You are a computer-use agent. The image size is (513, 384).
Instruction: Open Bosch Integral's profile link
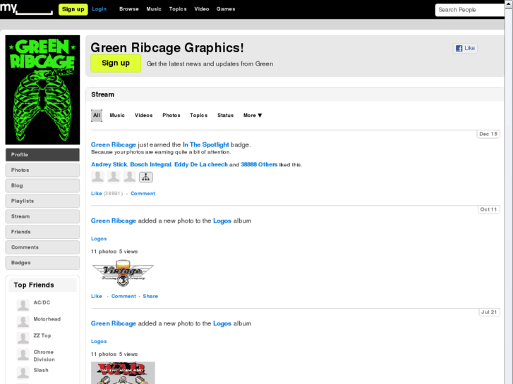click(150, 164)
